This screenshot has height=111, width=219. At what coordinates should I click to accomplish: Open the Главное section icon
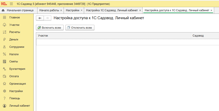[4, 17]
